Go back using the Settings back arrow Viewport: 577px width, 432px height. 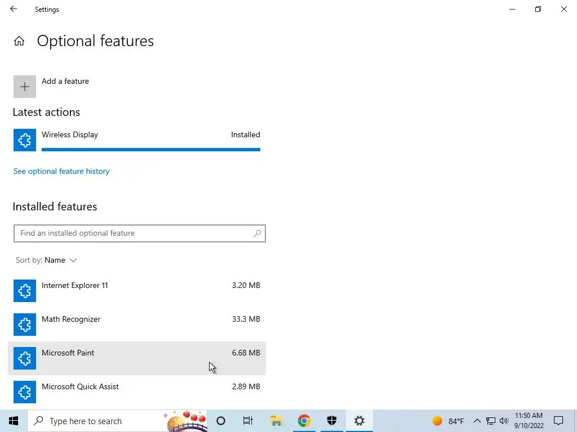14,9
